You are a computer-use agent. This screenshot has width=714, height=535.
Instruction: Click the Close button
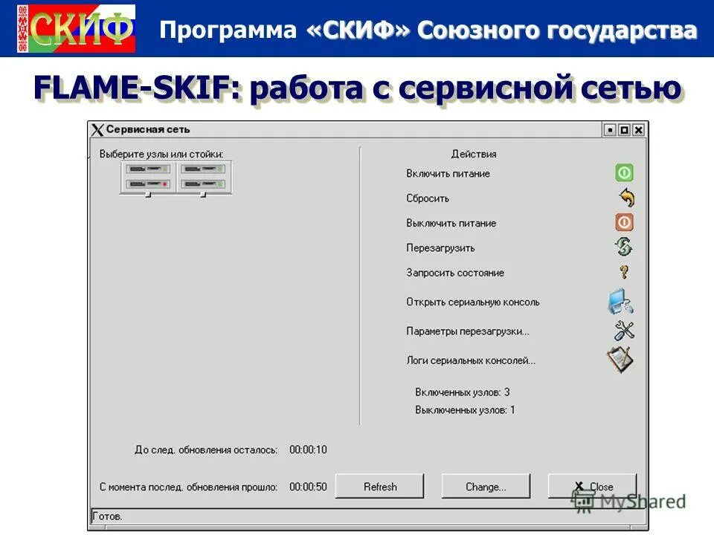(593, 486)
